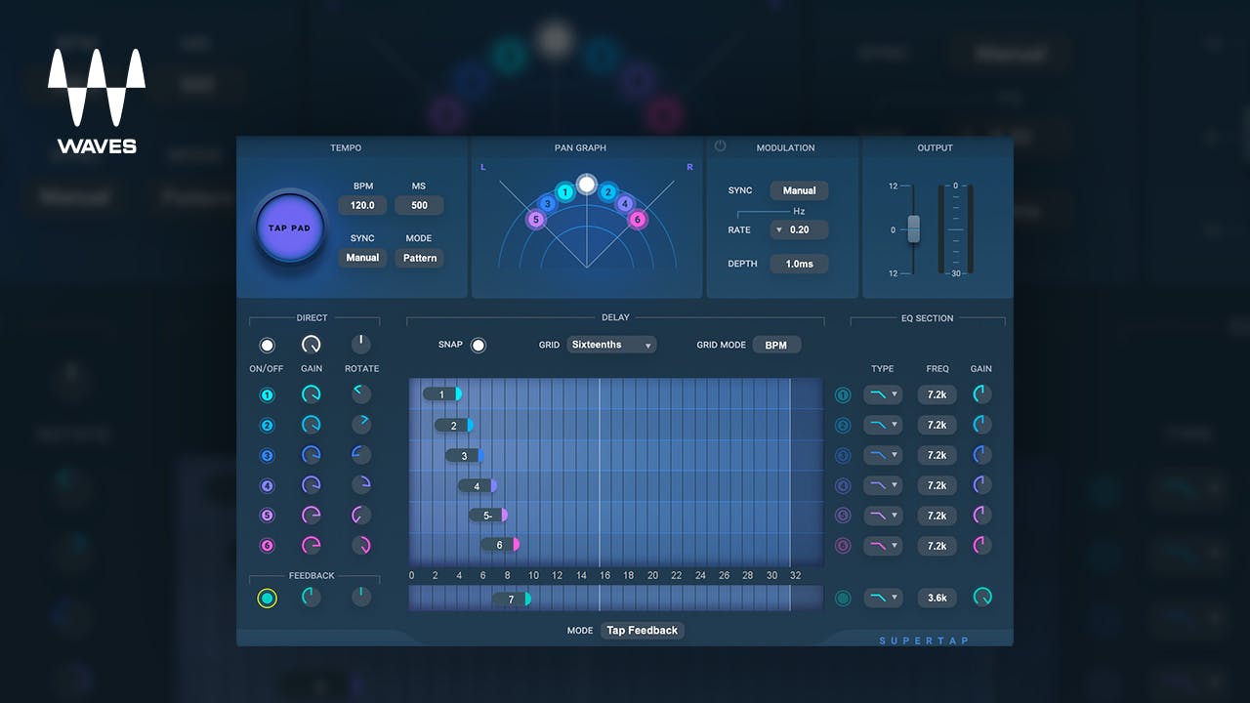Click the GRID MODE BPM button
Screen dimensions: 1250x703
point(776,345)
